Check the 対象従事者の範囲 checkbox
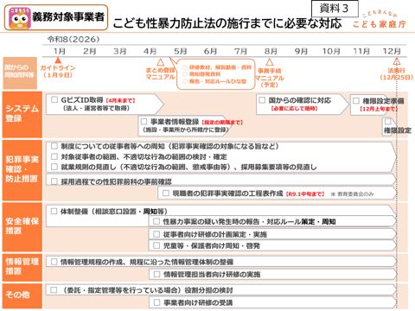This screenshot has height=311, width=415. pyautogui.click(x=54, y=156)
